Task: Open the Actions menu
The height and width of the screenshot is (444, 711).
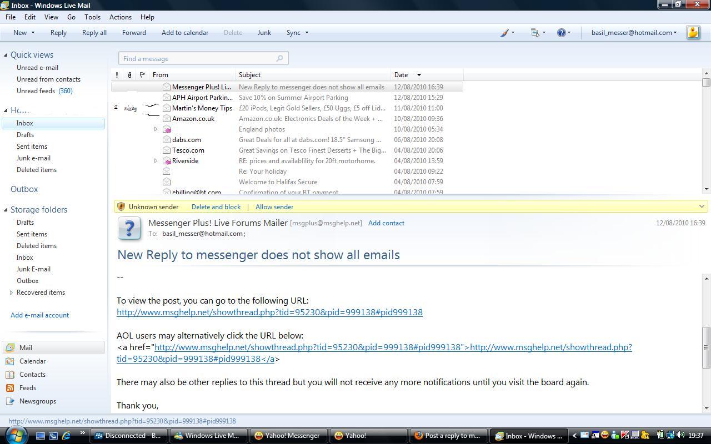Action: [120, 17]
